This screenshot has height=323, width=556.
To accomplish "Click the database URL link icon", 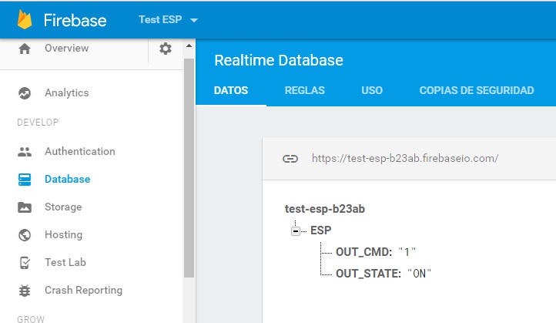I will pyautogui.click(x=290, y=159).
